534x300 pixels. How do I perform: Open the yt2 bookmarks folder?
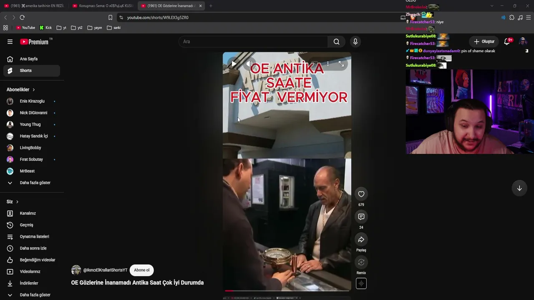coord(77,28)
